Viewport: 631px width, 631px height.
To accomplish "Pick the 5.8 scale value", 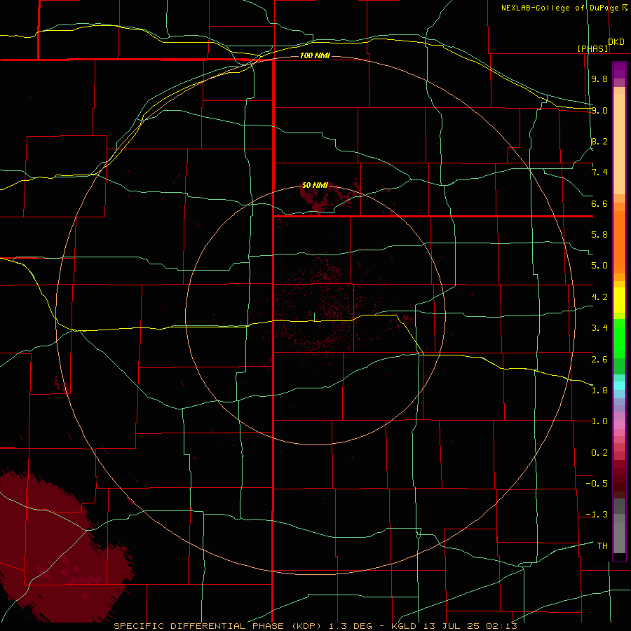I will 599,235.
